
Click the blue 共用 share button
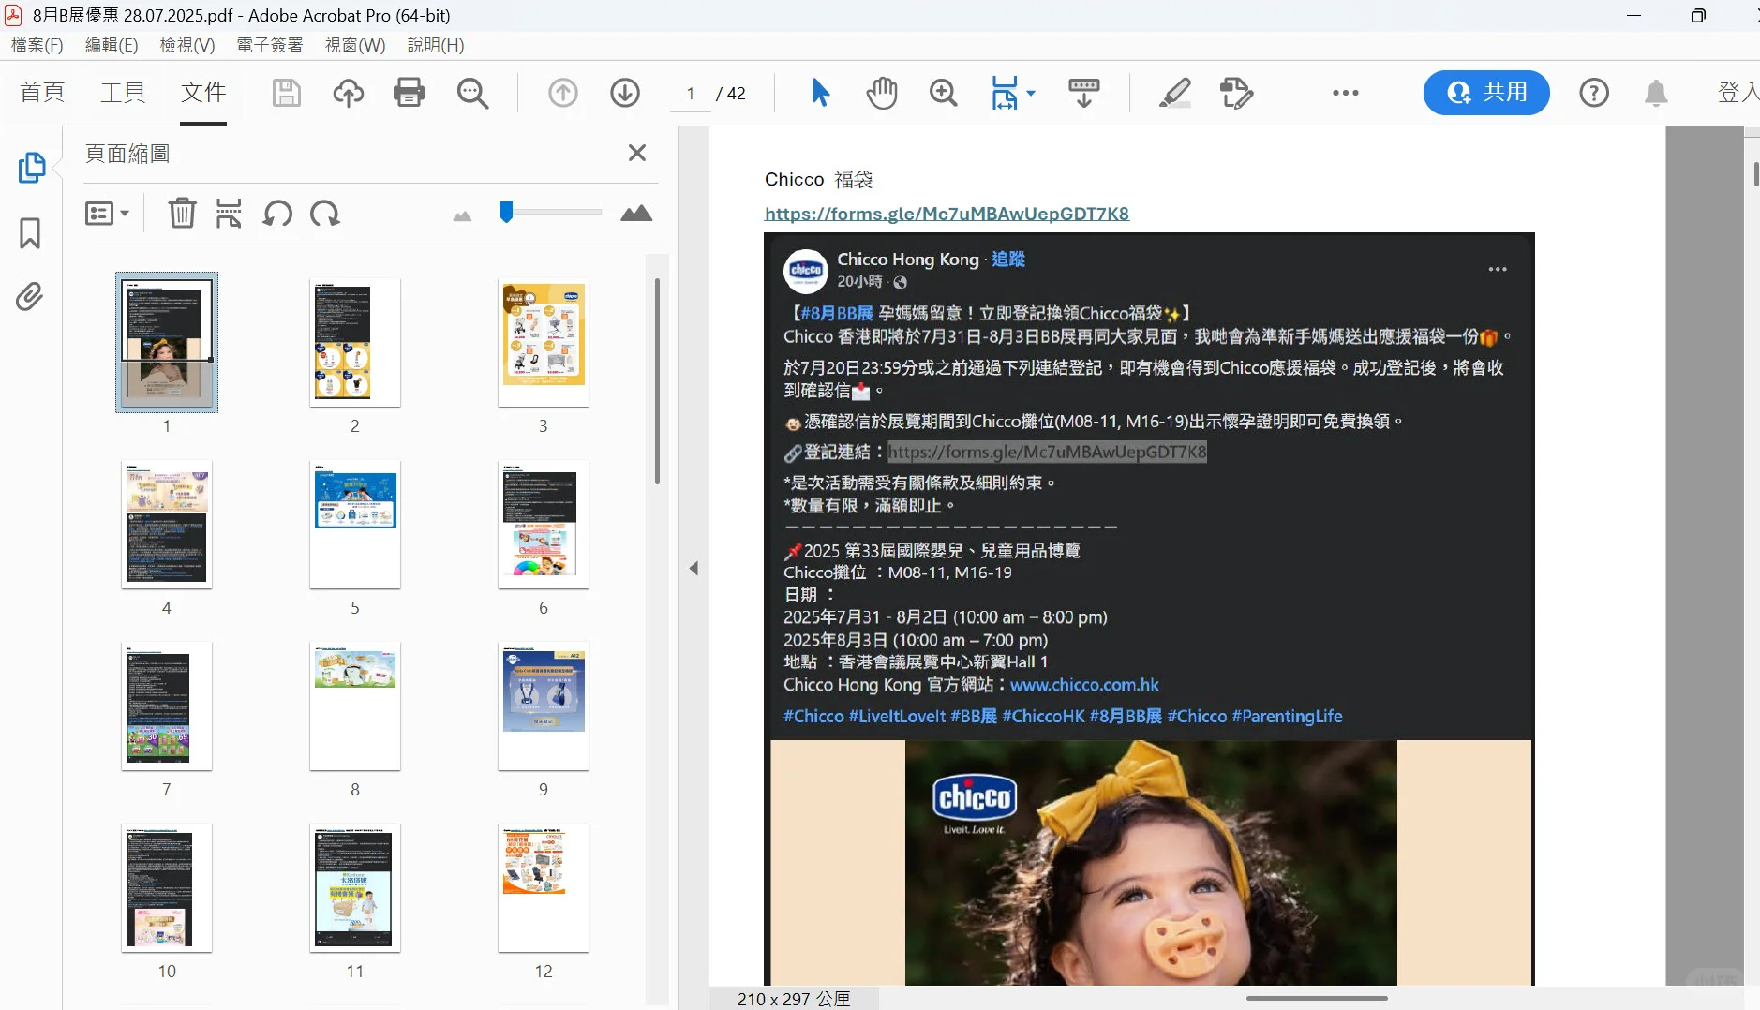coord(1485,93)
